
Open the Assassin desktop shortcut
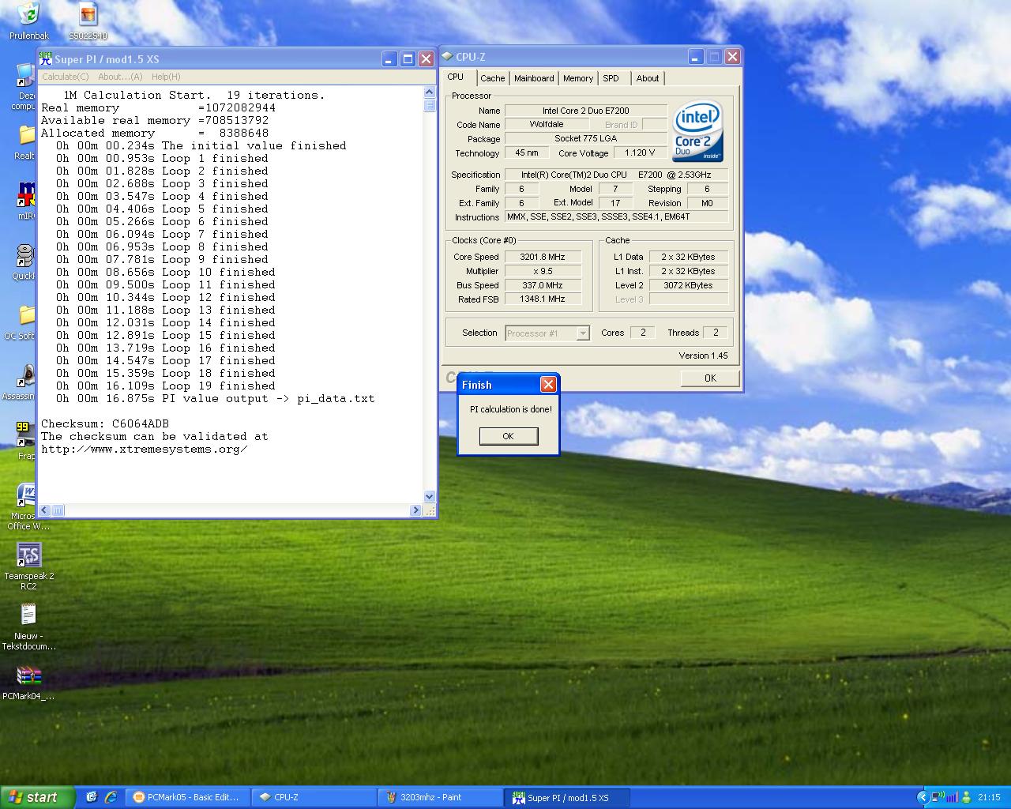pyautogui.click(x=27, y=374)
